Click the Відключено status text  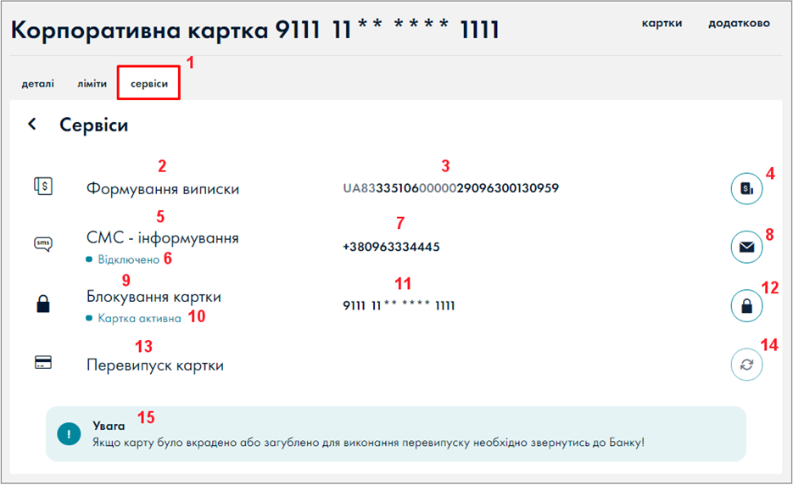[x=128, y=259]
